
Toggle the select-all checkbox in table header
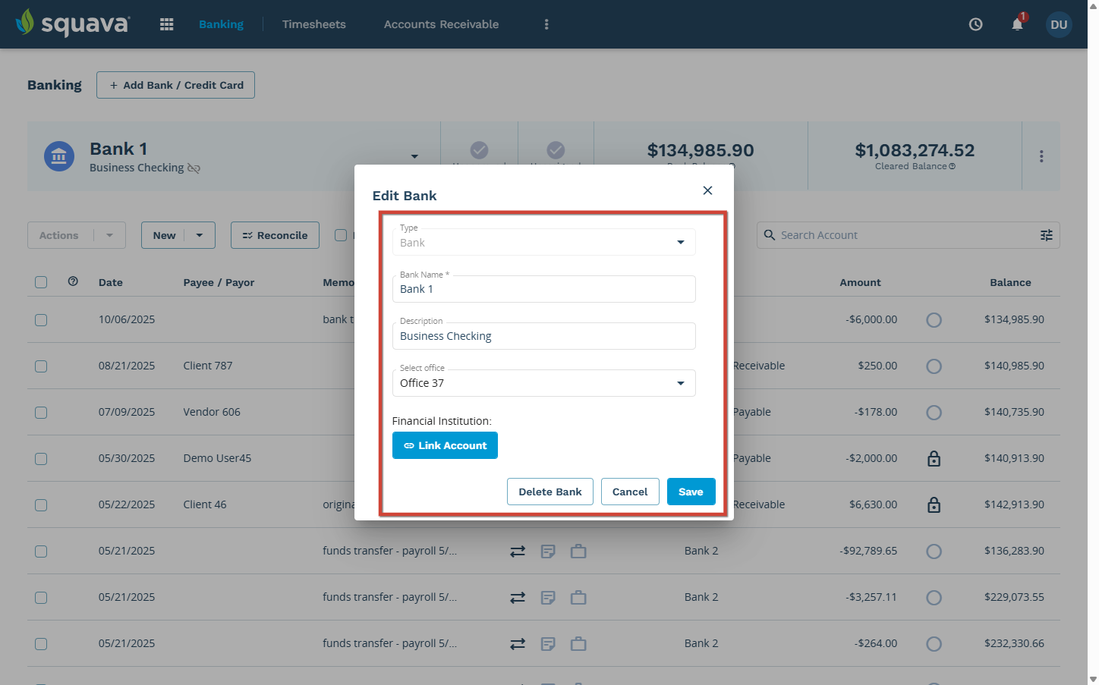(x=41, y=282)
